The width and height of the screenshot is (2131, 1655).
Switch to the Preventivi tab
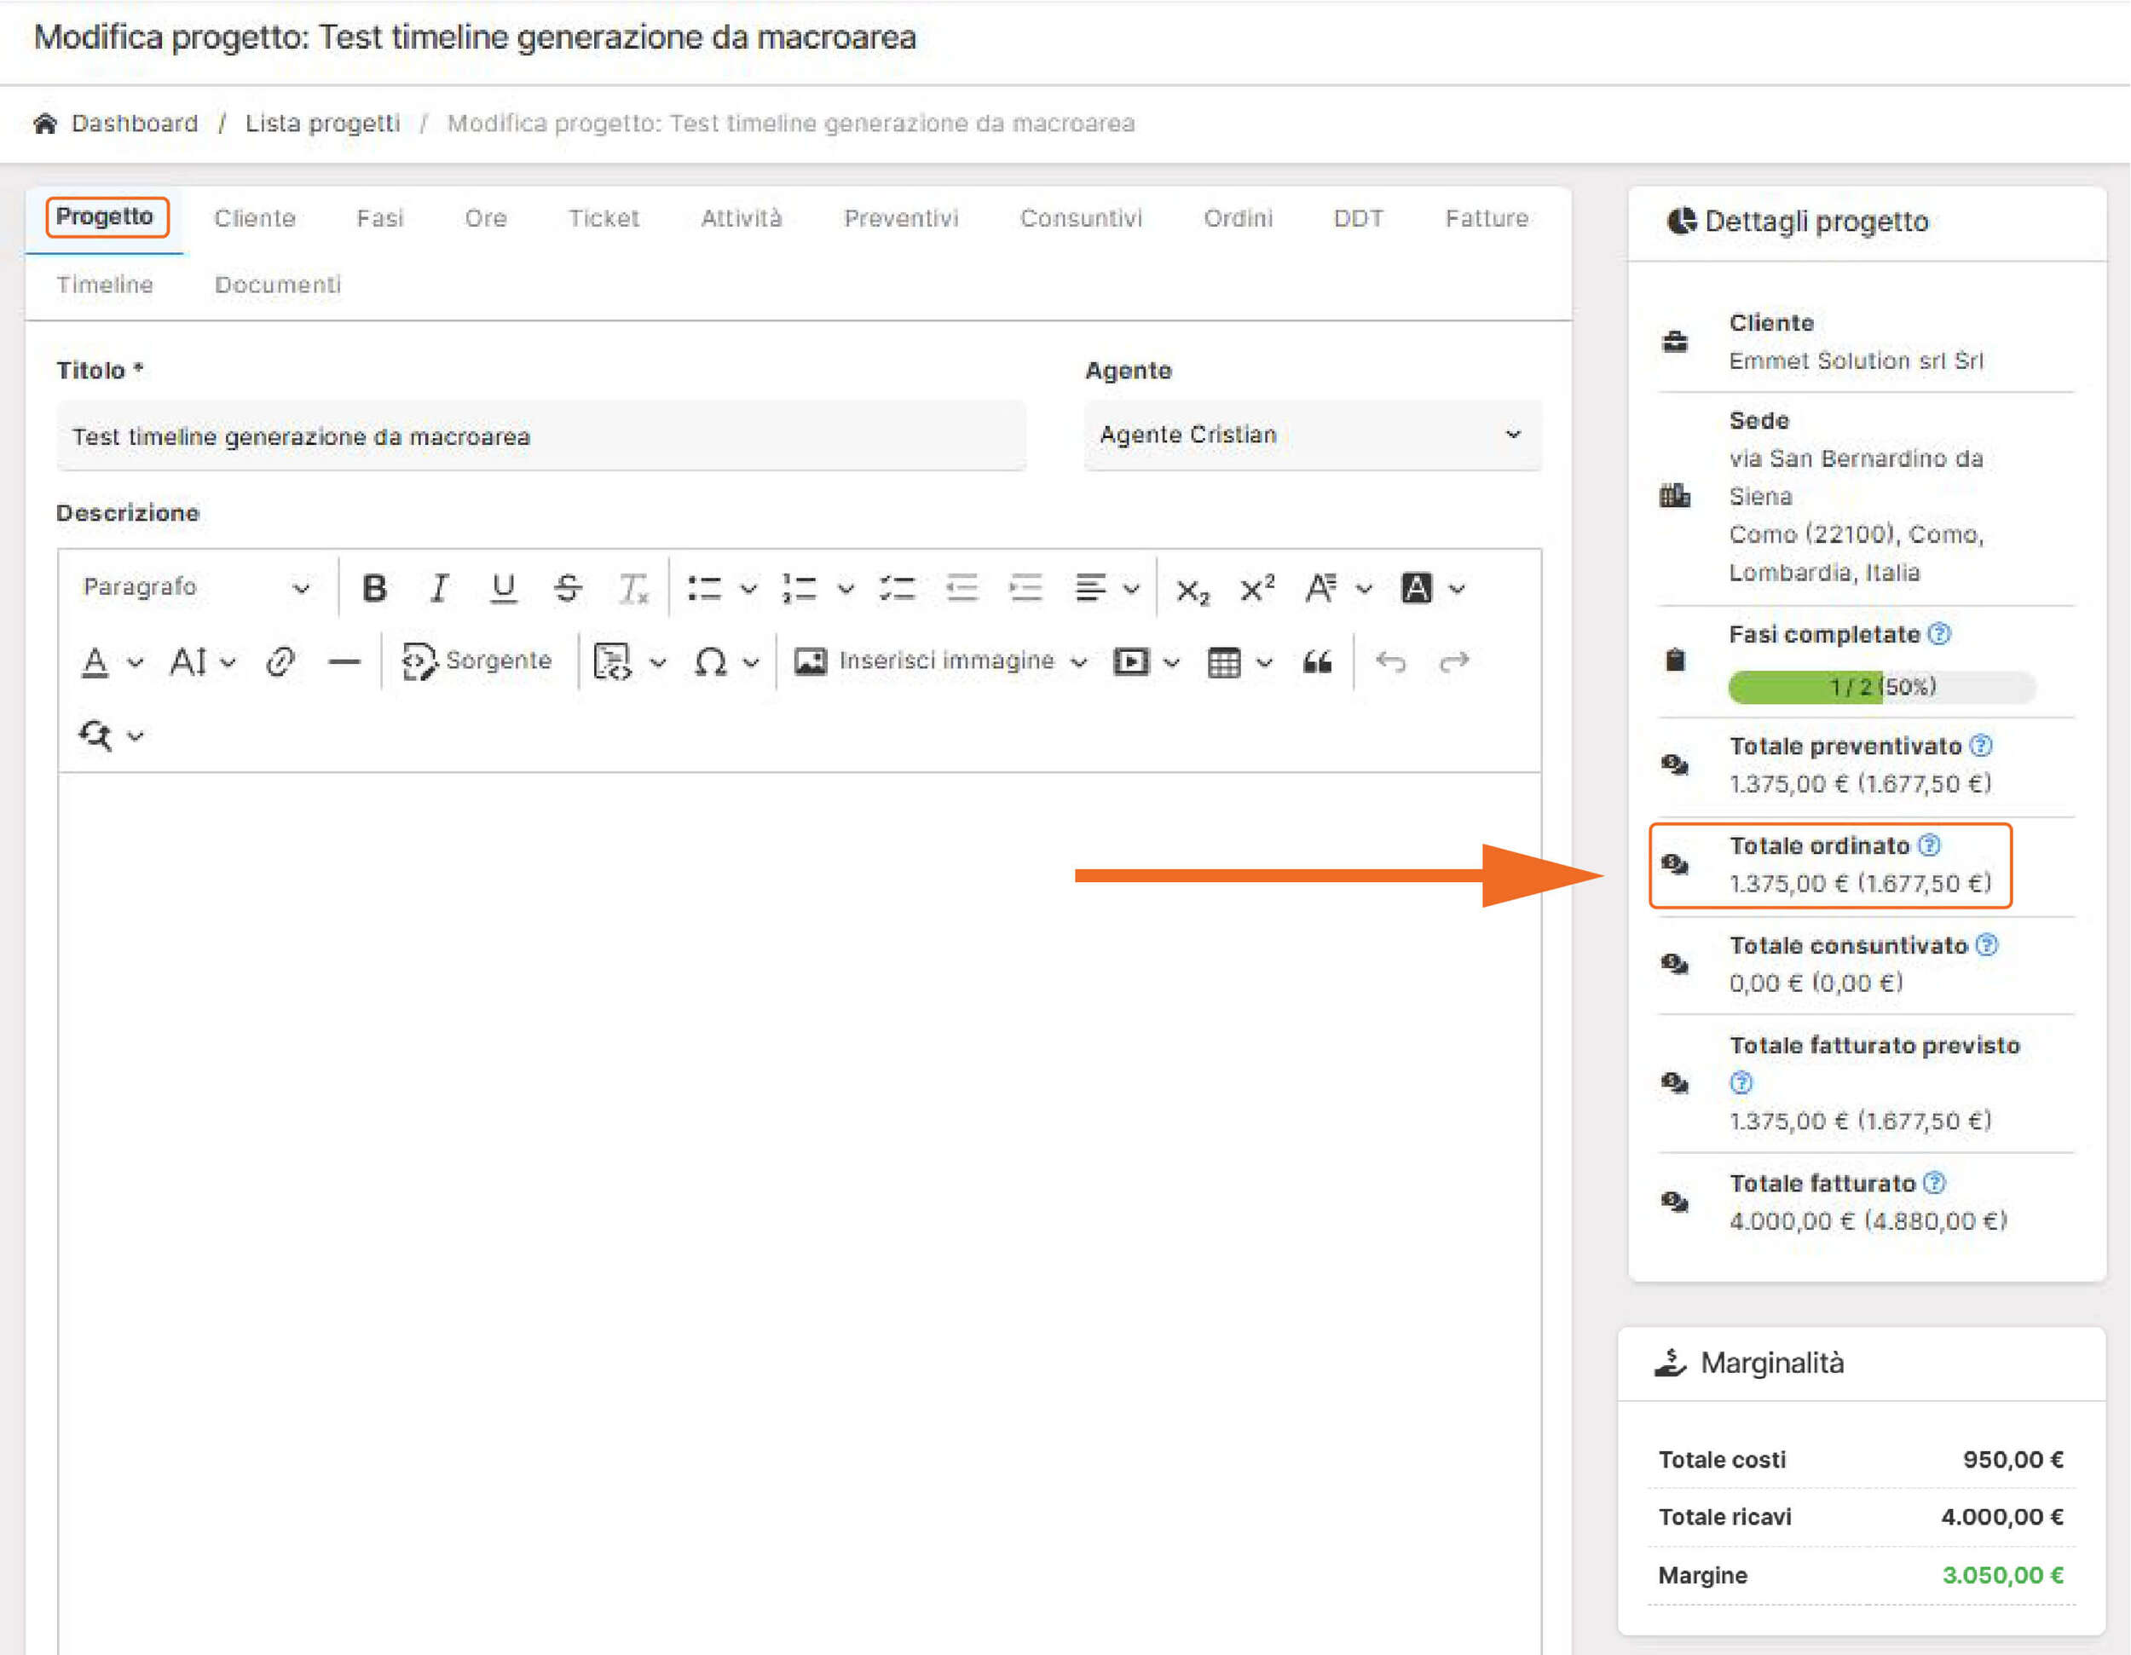[x=901, y=217]
